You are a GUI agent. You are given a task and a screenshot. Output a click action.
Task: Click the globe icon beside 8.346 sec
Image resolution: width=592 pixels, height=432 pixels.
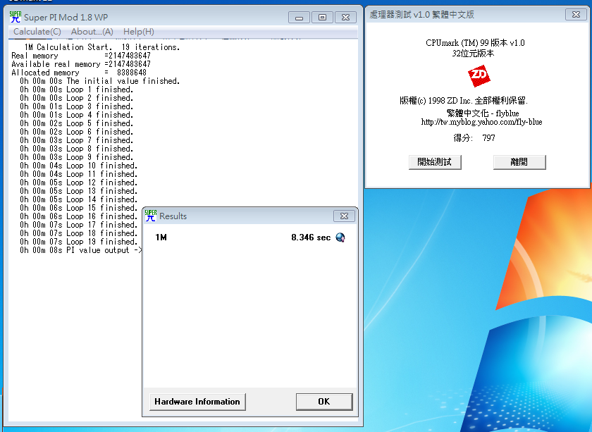[x=340, y=237]
